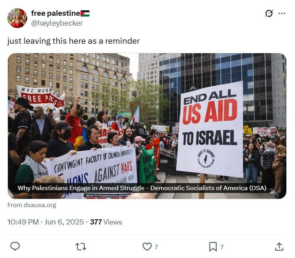This screenshot has width=295, height=258.
Task: Click the article title caption overlay
Action: [x=142, y=188]
